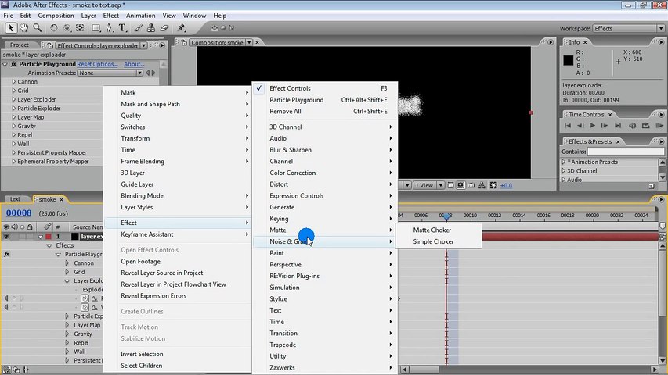
Task: Step to previous frame in Time Controls
Action: click(580, 126)
